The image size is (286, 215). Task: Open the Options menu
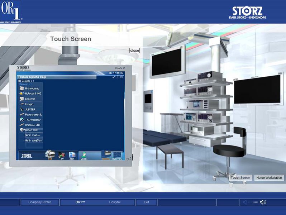[34, 77]
